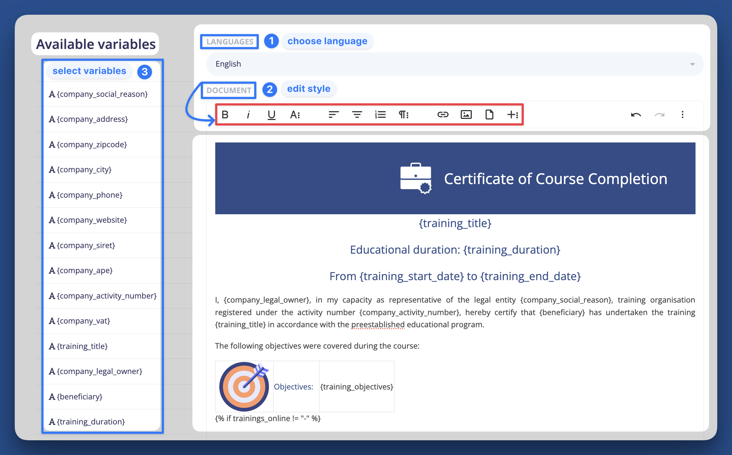Open the insert-more plus menu
The image size is (732, 455).
point(513,114)
